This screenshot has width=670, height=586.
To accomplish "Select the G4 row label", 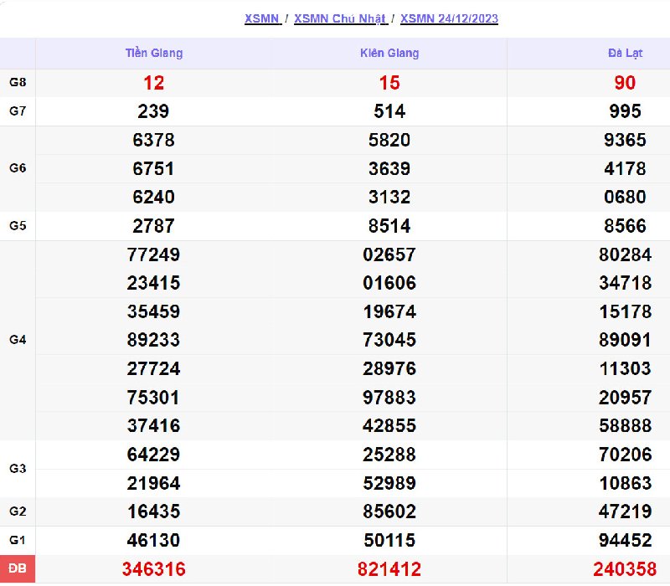I will coord(18,340).
